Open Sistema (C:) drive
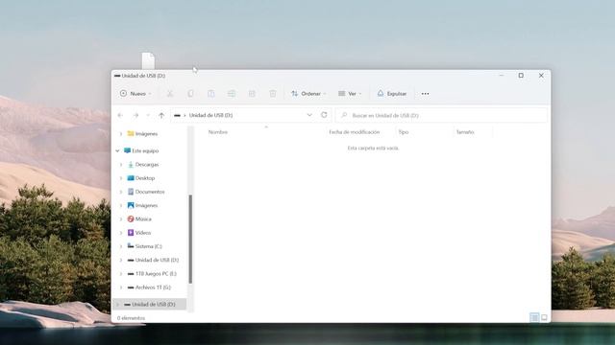The height and width of the screenshot is (345, 615). click(145, 246)
